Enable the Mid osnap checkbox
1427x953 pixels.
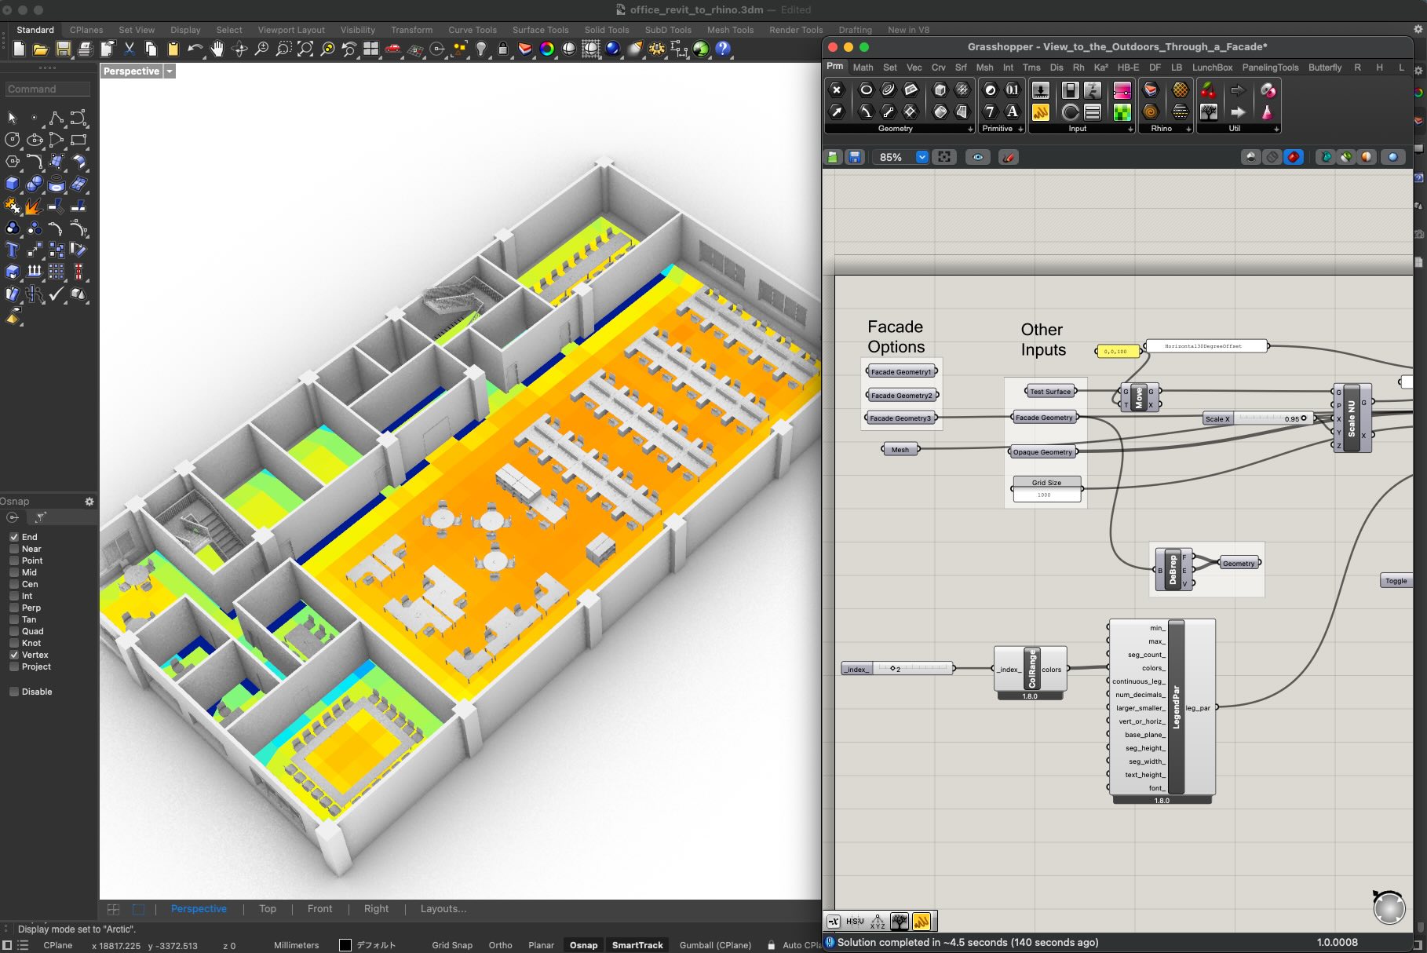point(14,572)
